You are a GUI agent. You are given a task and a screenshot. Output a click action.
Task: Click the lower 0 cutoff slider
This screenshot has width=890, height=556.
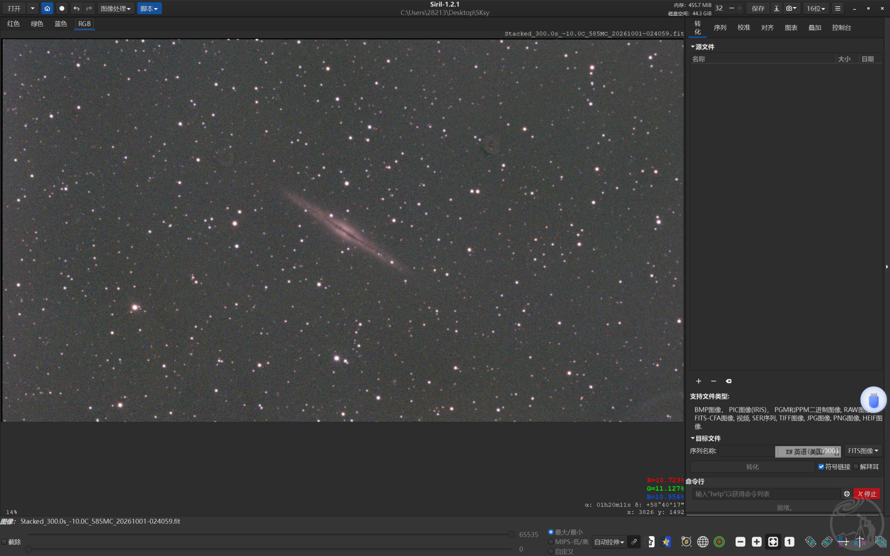coord(29,549)
